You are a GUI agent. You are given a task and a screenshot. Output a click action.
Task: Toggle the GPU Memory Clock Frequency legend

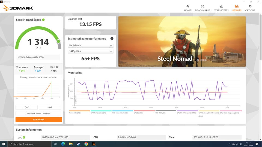click(x=209, y=114)
